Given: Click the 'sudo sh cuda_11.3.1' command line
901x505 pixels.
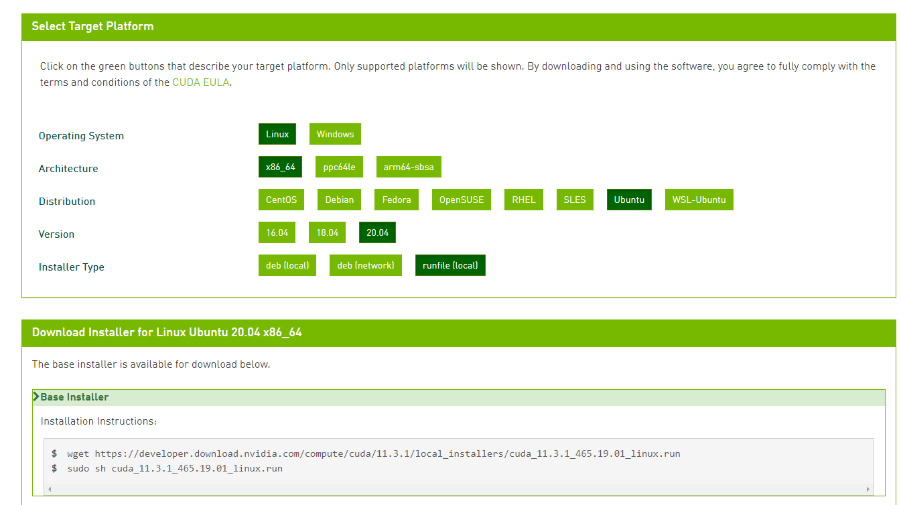Looking at the screenshot, I should (x=175, y=468).
